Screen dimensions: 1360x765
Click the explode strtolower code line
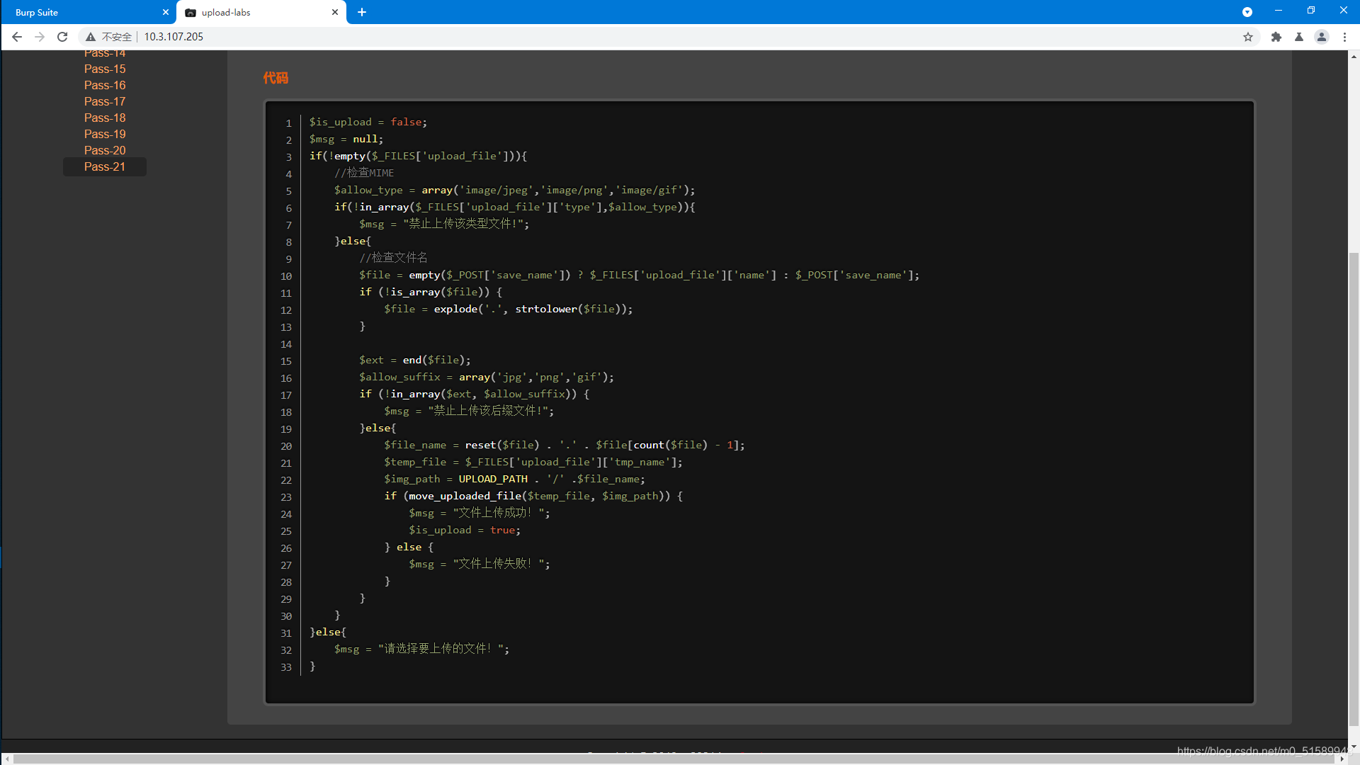[508, 309]
